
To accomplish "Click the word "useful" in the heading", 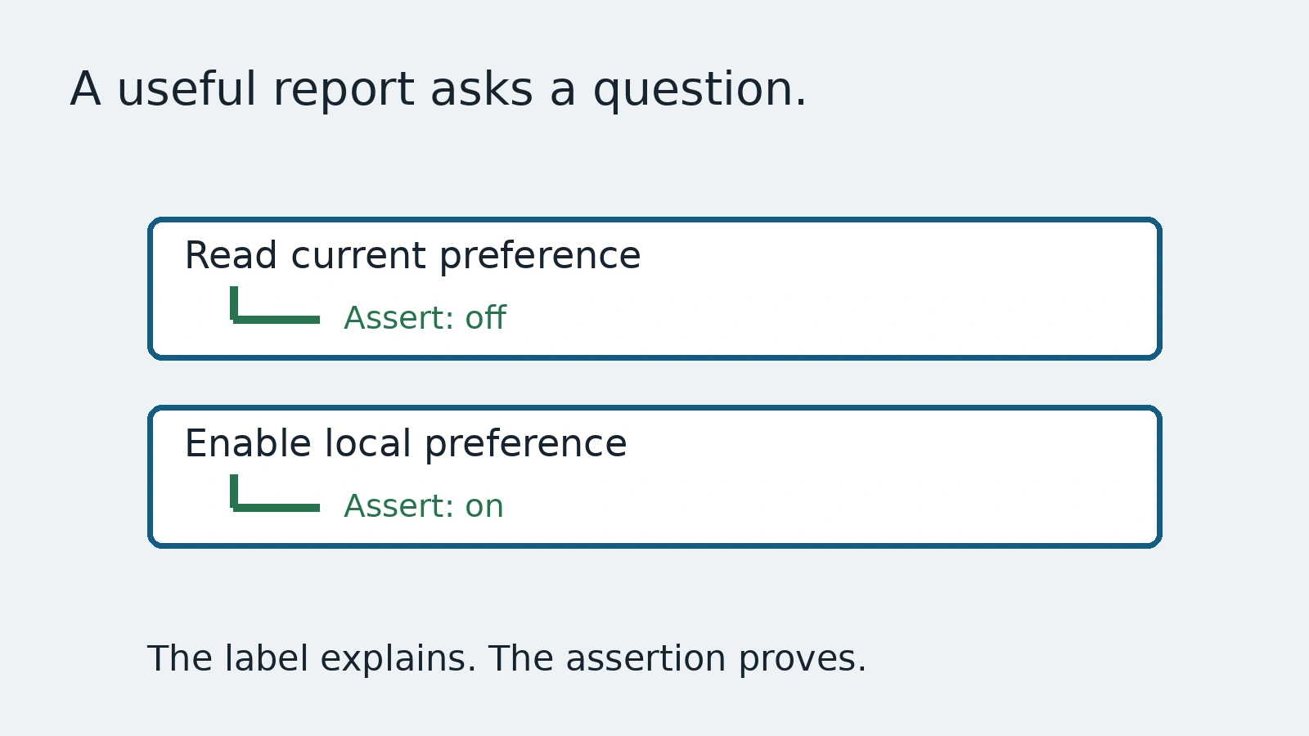I will pos(187,88).
